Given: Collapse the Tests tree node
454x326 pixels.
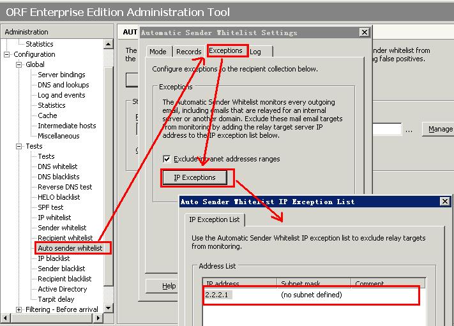Looking at the screenshot, I should pos(19,146).
